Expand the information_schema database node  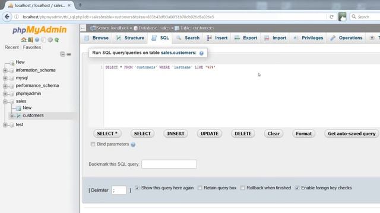[x=5, y=70]
